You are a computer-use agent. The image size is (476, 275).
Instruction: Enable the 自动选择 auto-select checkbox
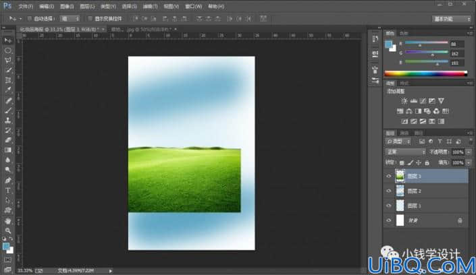(x=30, y=18)
